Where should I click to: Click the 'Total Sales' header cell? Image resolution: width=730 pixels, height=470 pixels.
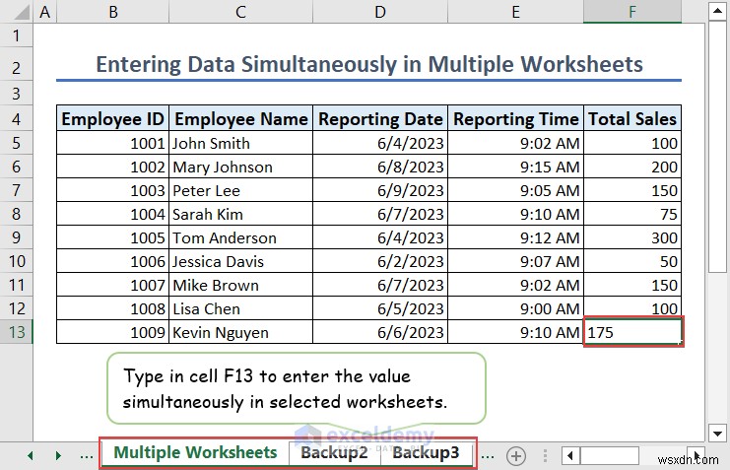[x=632, y=119]
